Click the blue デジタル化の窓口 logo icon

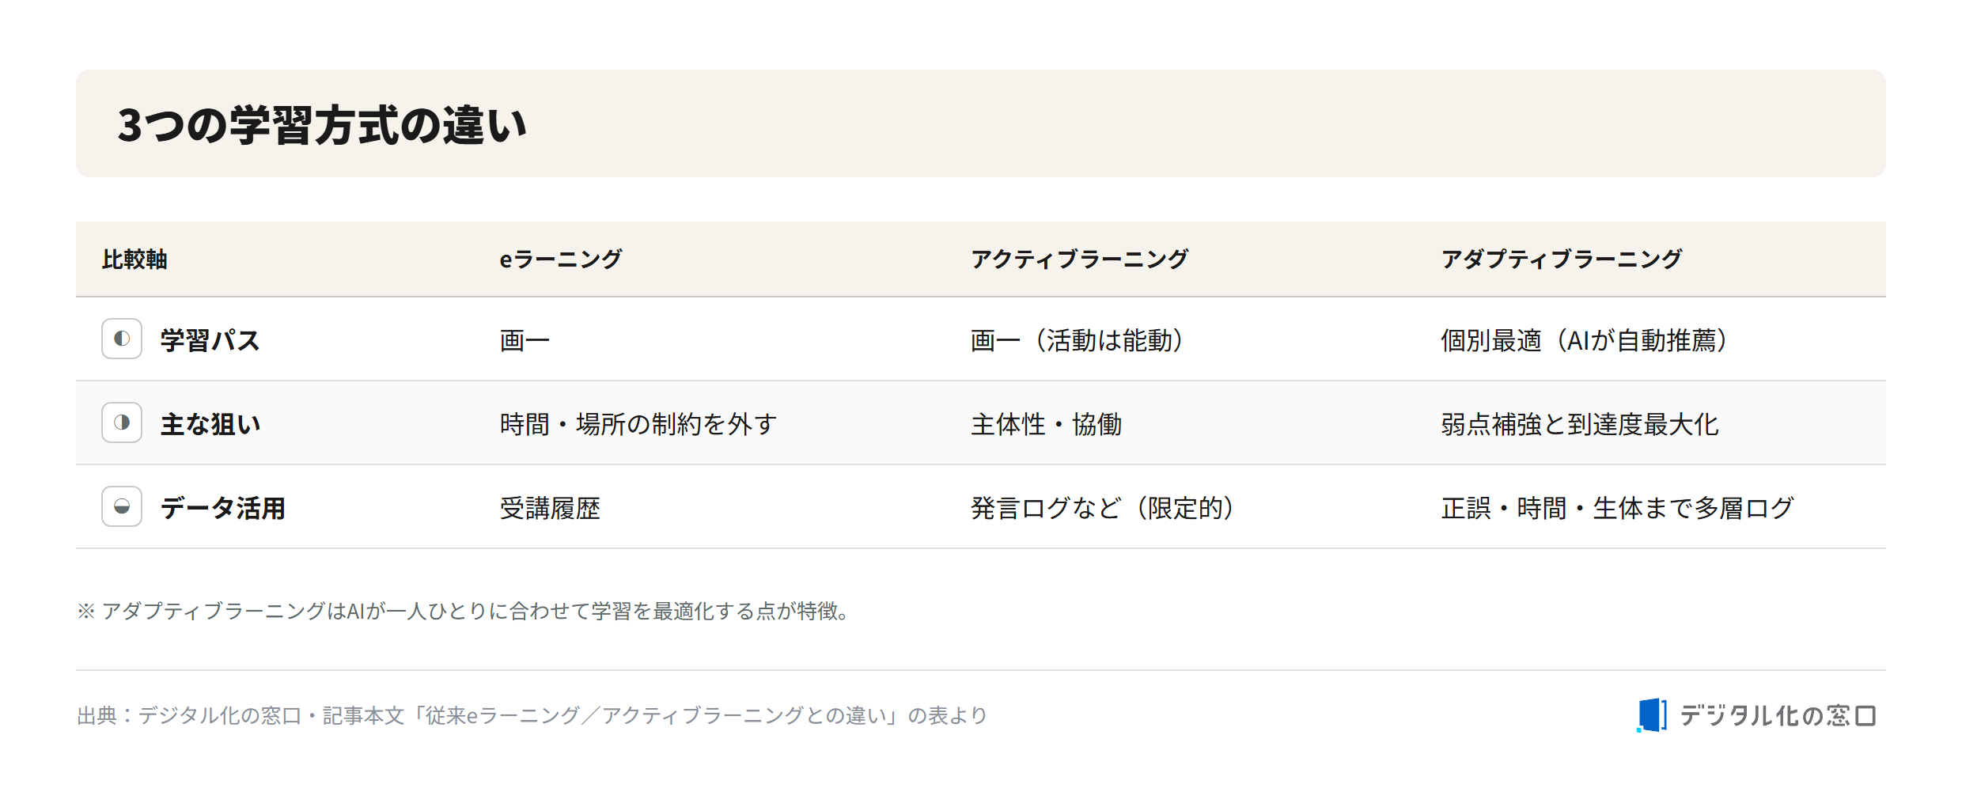[x=1652, y=715]
